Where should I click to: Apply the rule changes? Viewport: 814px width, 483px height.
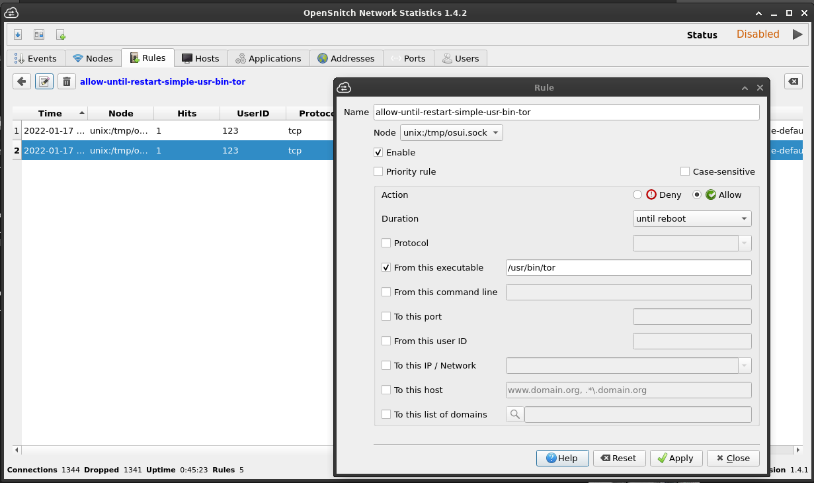(675, 458)
